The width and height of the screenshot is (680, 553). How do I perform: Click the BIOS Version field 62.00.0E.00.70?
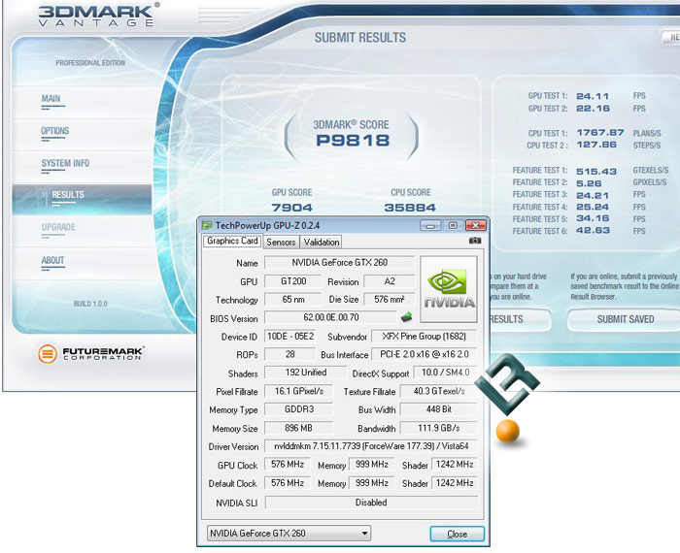pos(331,317)
